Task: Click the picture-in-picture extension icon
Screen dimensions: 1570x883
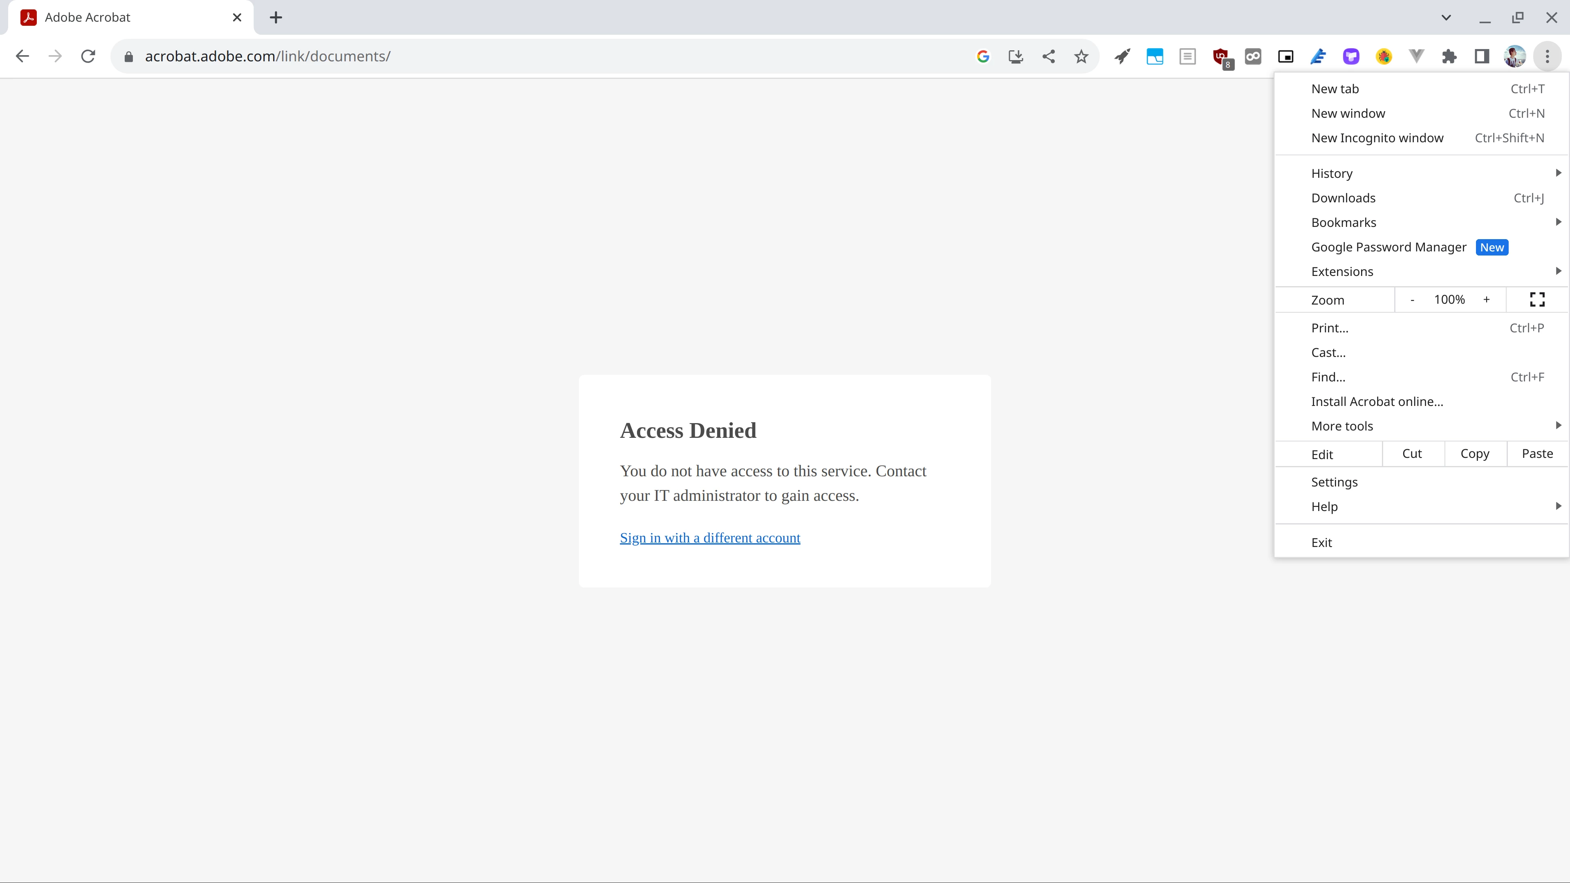Action: (1285, 57)
